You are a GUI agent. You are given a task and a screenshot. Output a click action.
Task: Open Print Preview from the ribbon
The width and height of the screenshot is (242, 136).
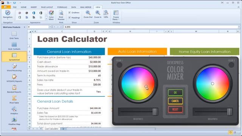click(x=61, y=15)
